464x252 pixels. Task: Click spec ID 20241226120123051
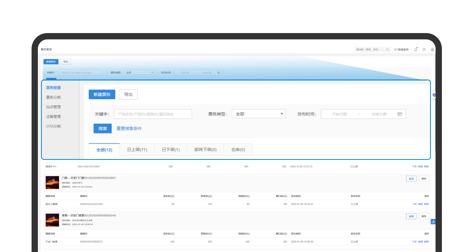89,167
